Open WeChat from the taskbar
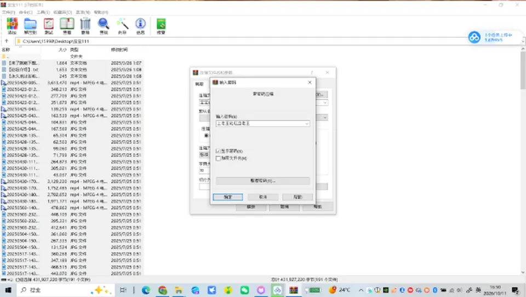Viewport: 526px width, 297px height. pos(244,290)
